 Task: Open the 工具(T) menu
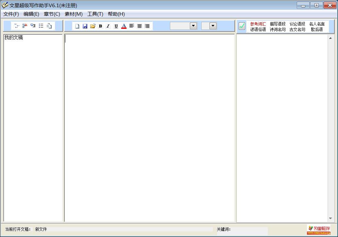tap(95, 14)
